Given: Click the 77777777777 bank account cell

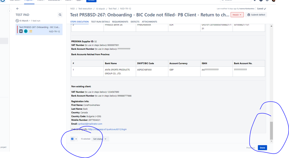Looking at the screenshot, I should pyautogui.click(x=248, y=72).
